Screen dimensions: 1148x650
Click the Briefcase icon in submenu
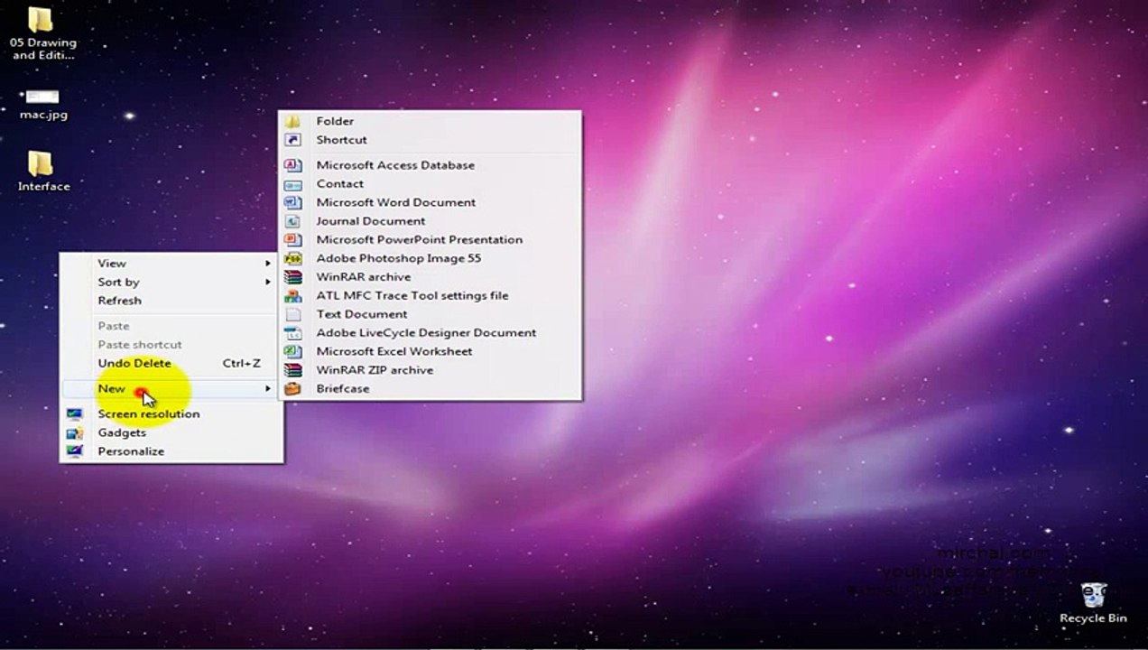[x=292, y=389]
